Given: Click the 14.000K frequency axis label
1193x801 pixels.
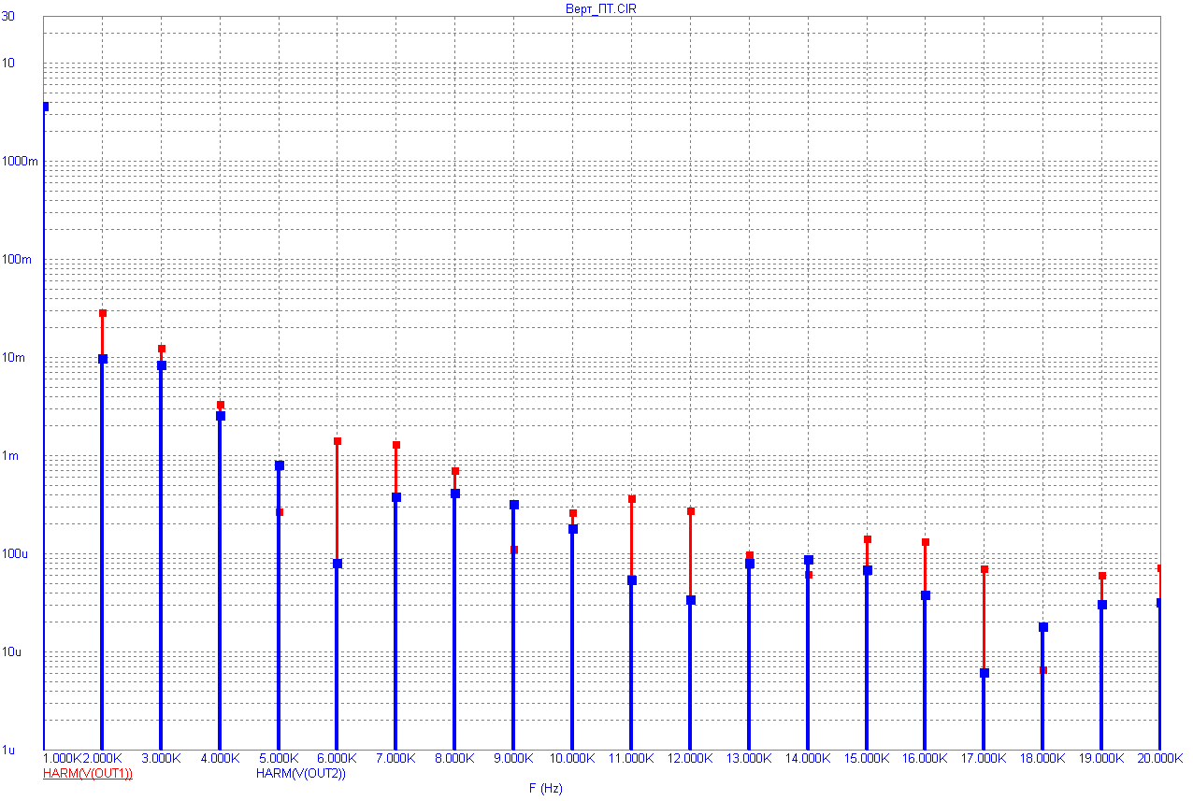Looking at the screenshot, I should point(808,758).
